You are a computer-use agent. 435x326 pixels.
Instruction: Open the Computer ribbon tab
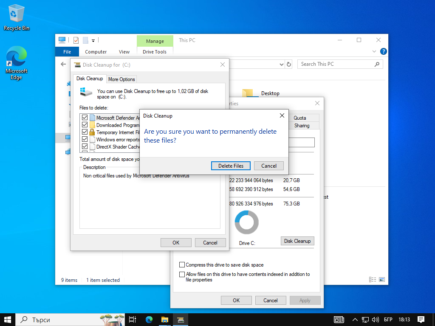coord(96,51)
